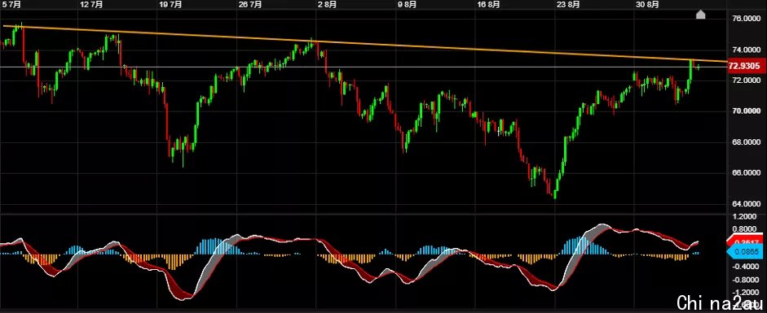This screenshot has height=313, width=767.
Task: Click the 74.0000 price axis label
Action: pos(747,50)
